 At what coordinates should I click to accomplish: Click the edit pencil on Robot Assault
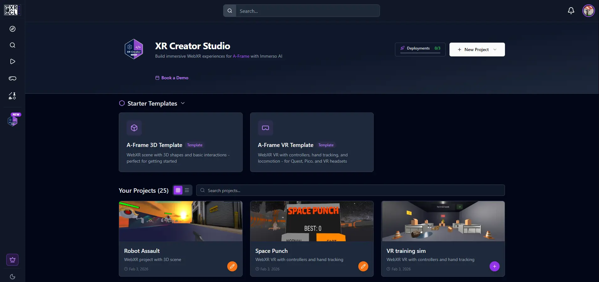pos(232,266)
